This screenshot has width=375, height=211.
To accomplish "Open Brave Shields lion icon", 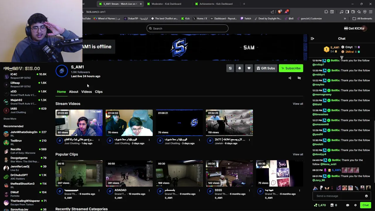I will pos(280,12).
